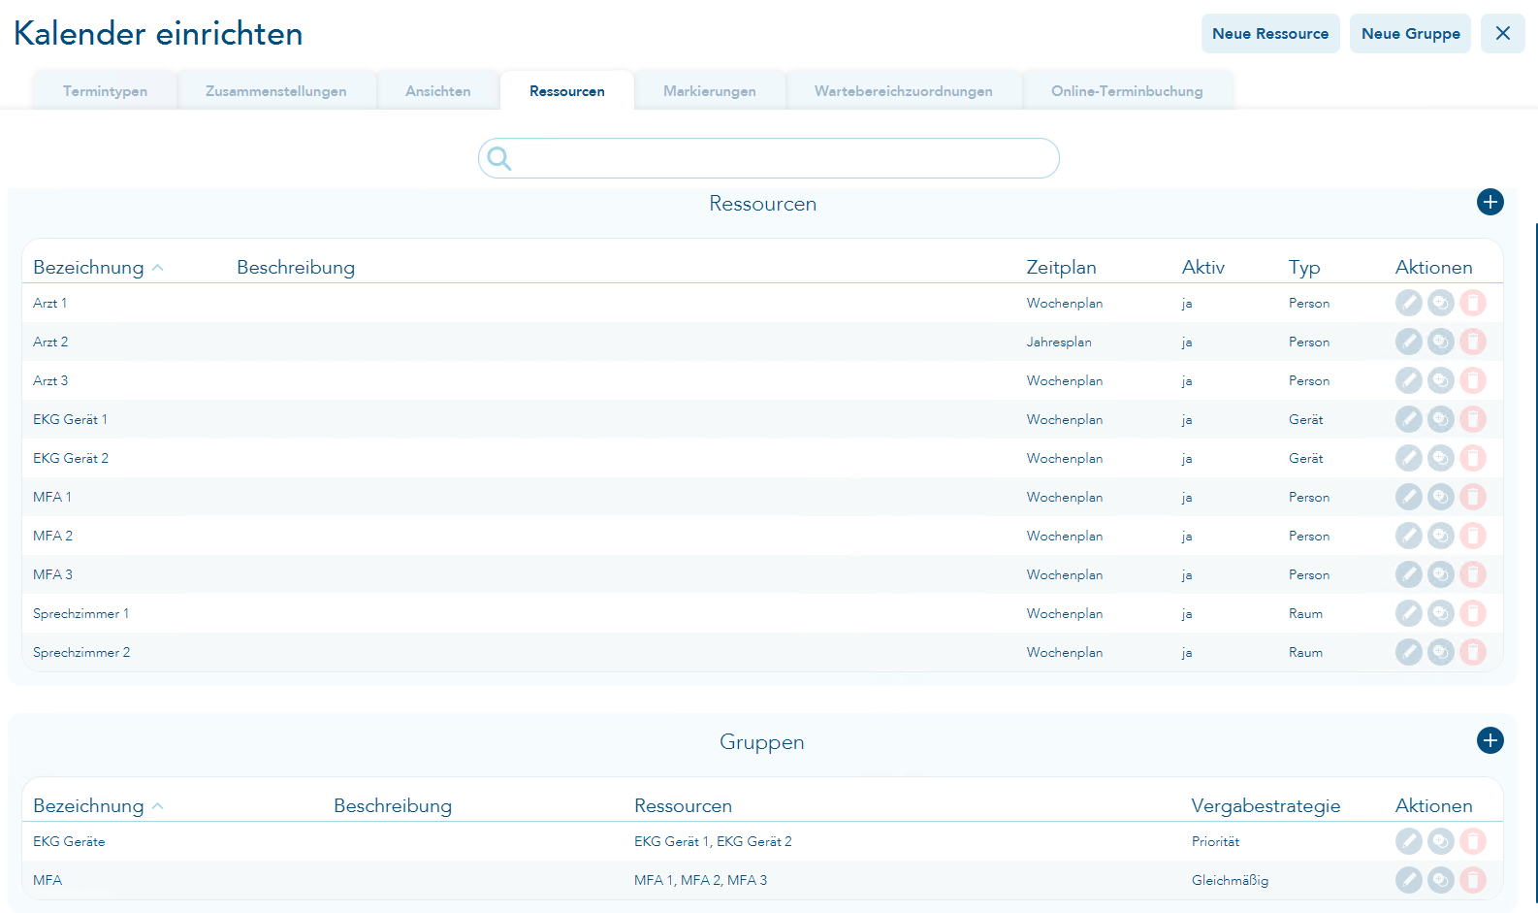Select the Ressourcen tab
Viewport: 1538px width, 913px height.
click(567, 91)
